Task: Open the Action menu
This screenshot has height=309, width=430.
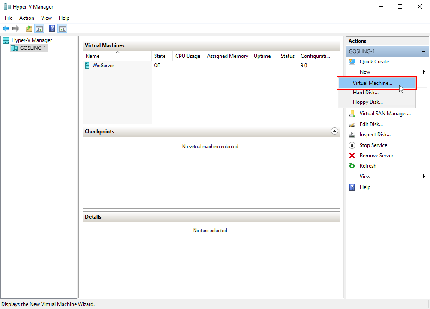Action: click(x=27, y=18)
